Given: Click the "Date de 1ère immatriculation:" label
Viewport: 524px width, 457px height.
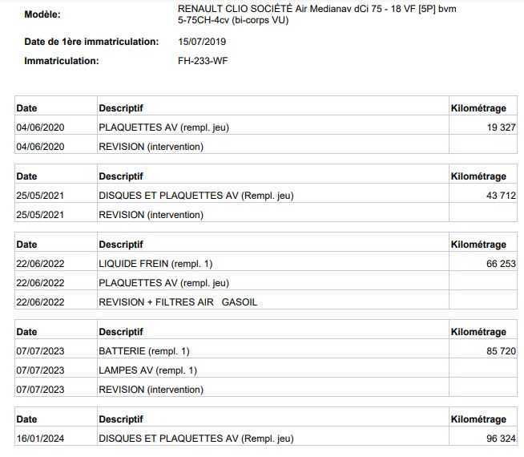Looking at the screenshot, I should (x=91, y=42).
